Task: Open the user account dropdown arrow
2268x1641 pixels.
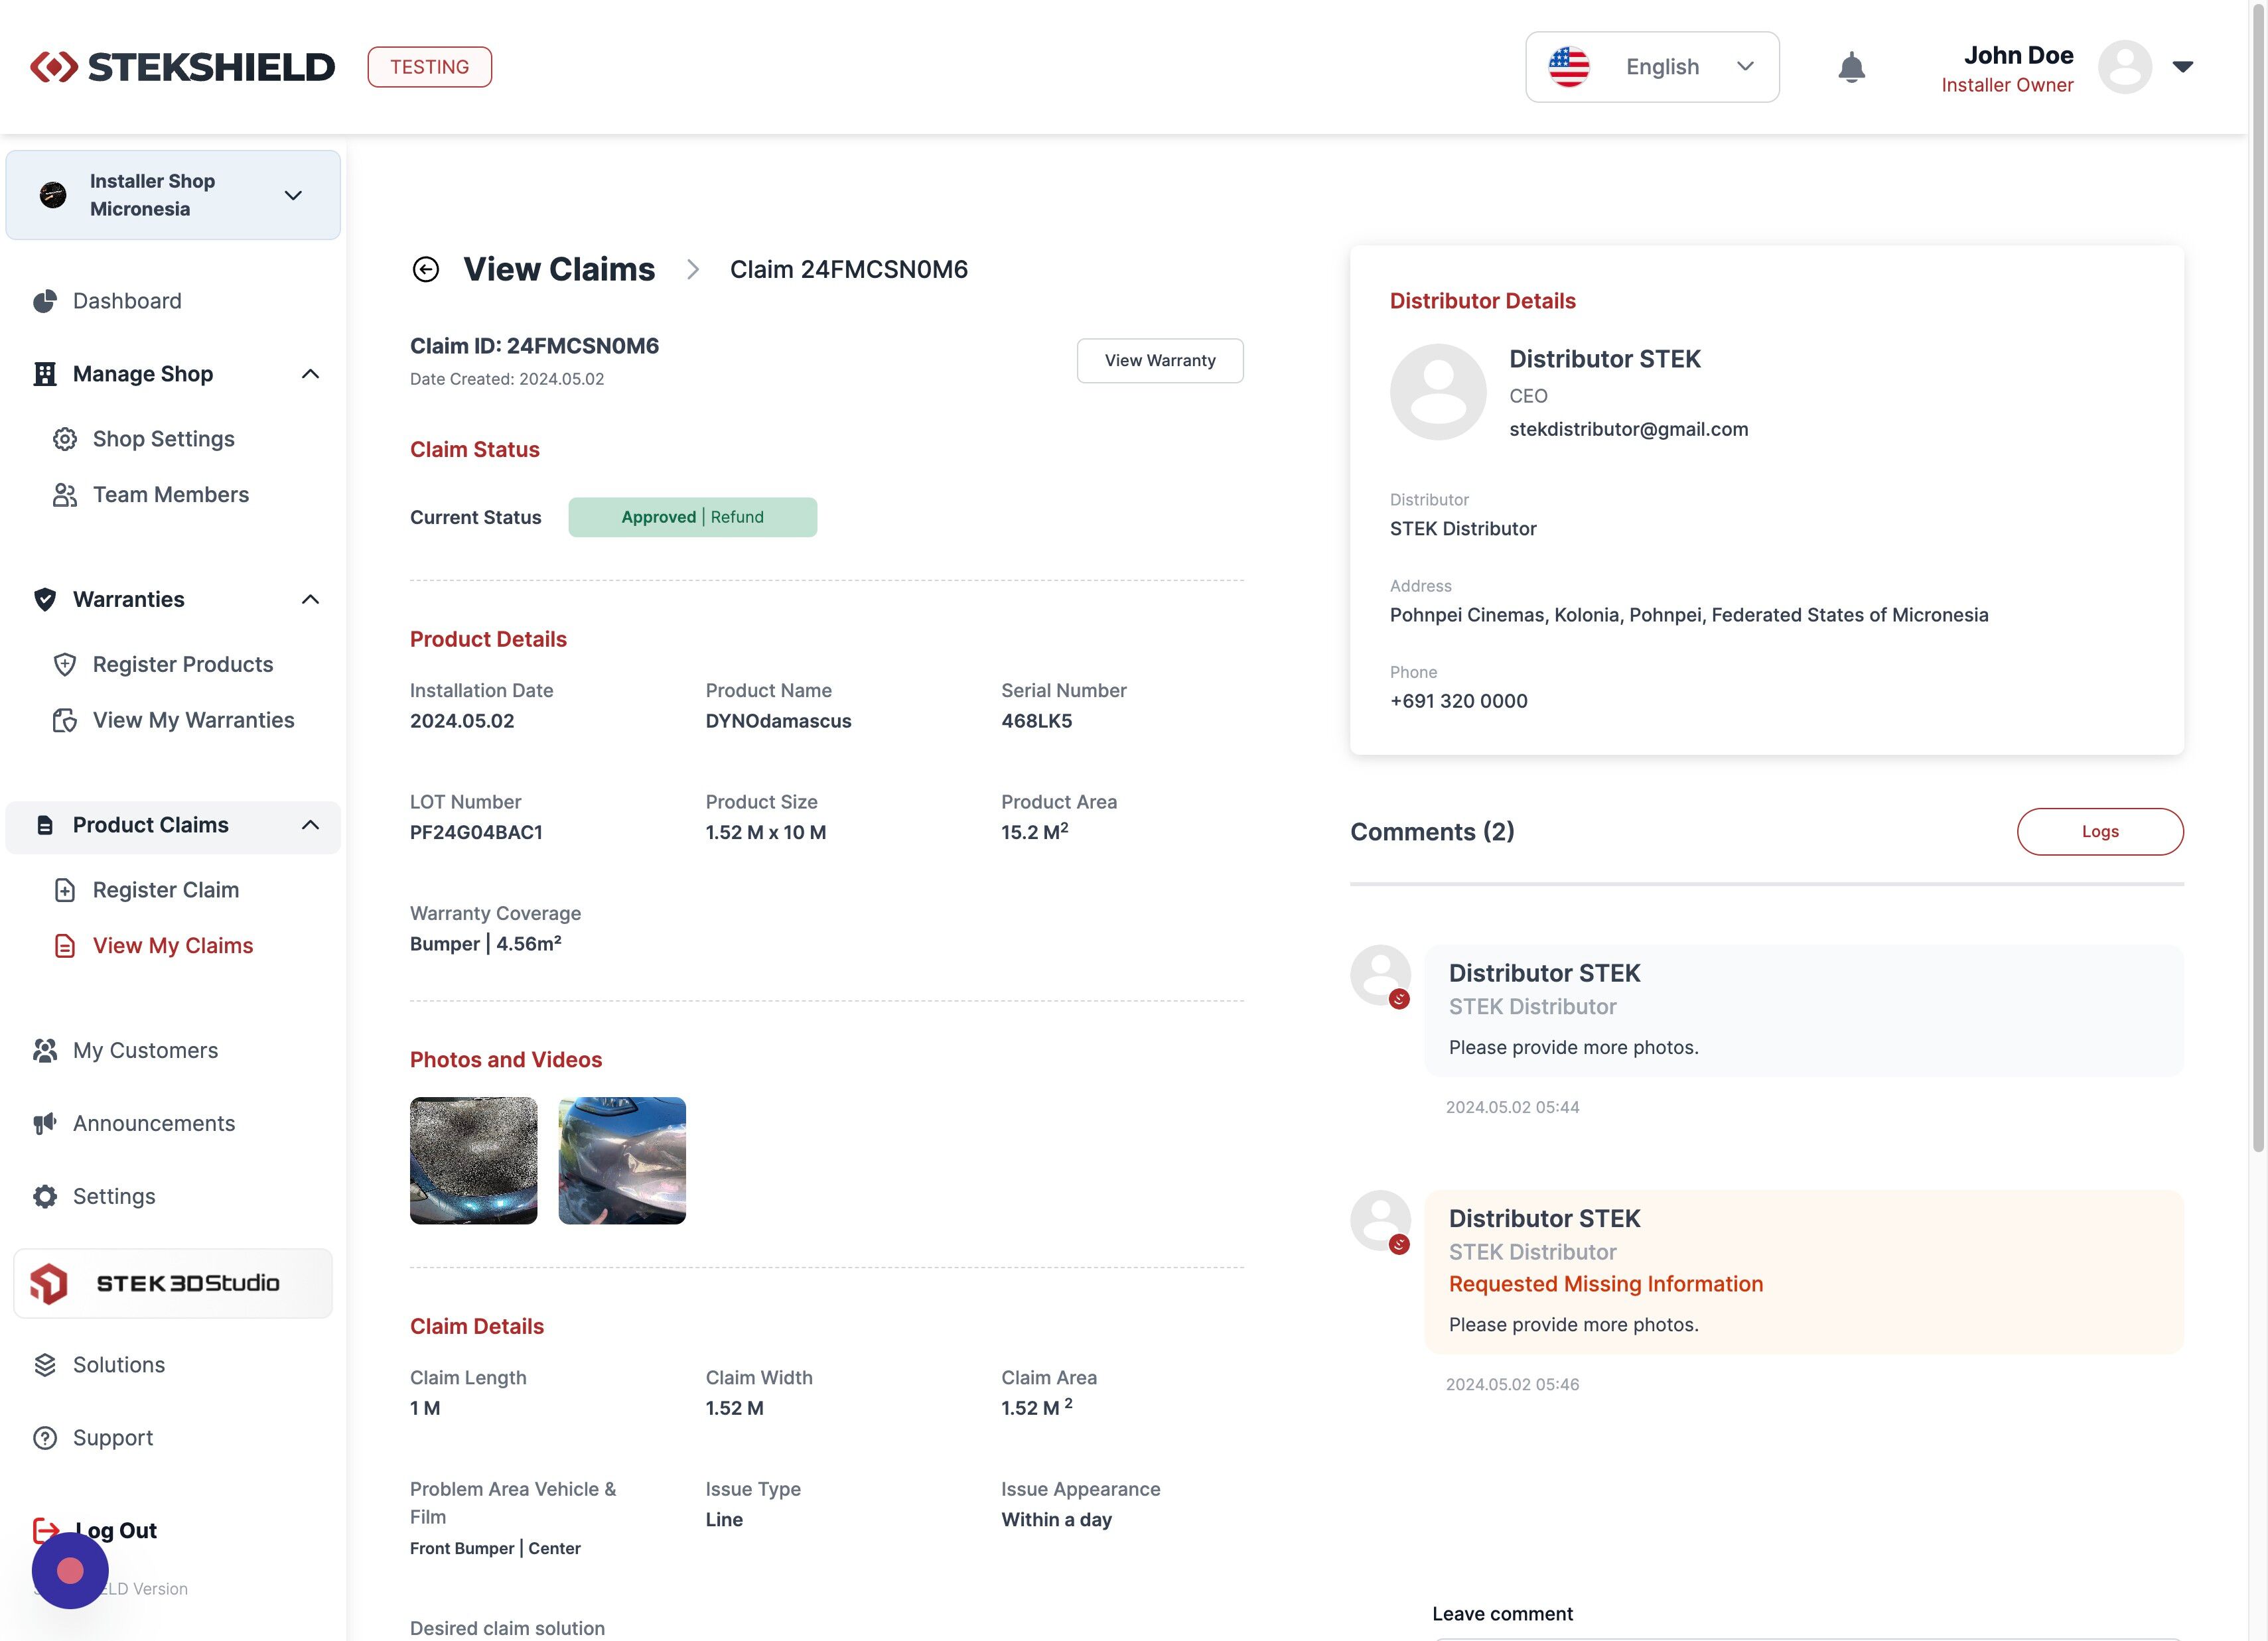Action: tap(2183, 67)
